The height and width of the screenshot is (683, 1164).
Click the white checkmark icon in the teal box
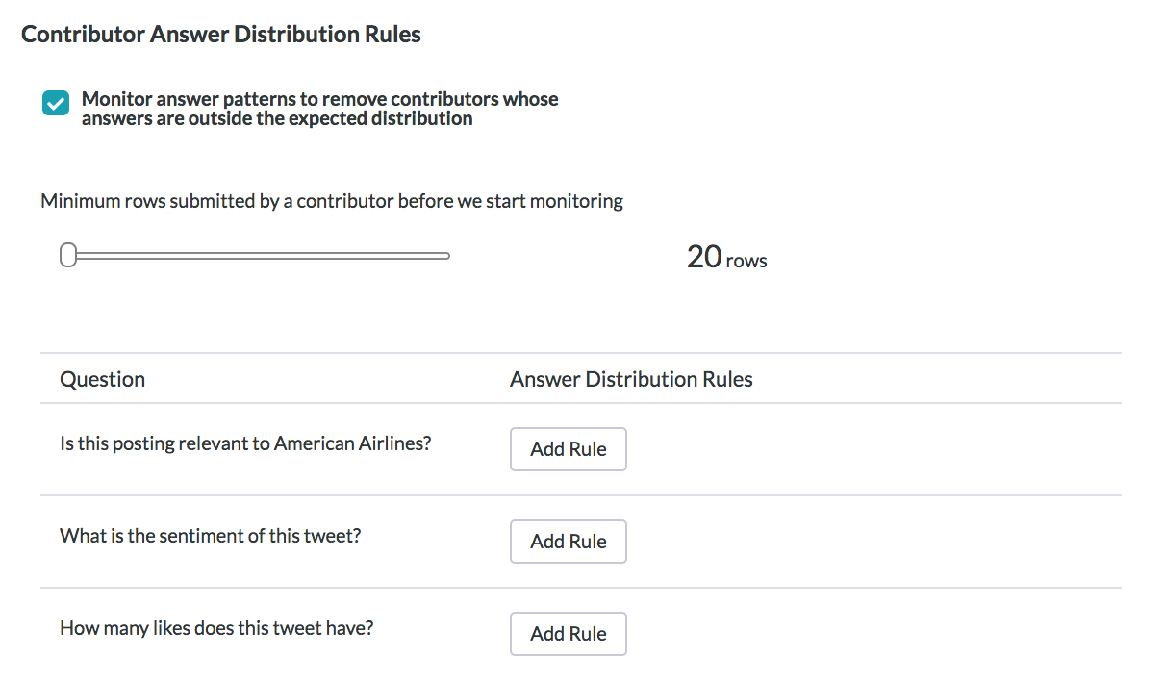click(55, 103)
